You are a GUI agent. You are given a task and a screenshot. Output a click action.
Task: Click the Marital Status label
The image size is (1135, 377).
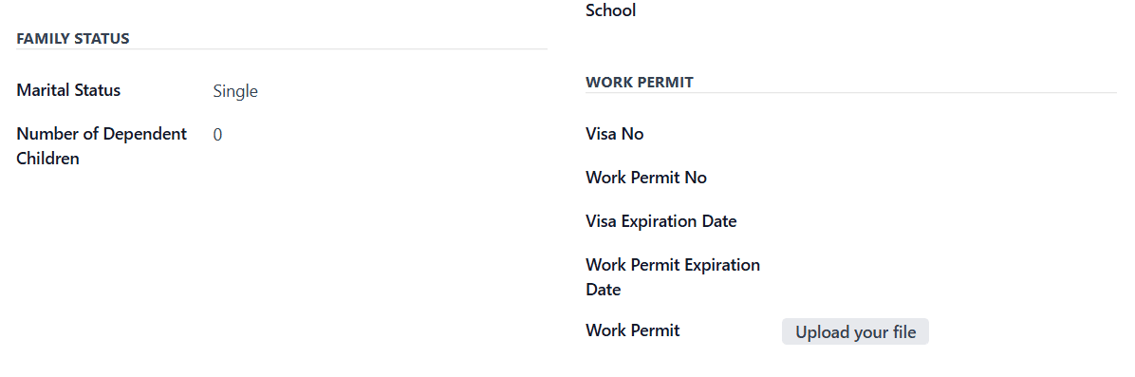click(x=68, y=90)
